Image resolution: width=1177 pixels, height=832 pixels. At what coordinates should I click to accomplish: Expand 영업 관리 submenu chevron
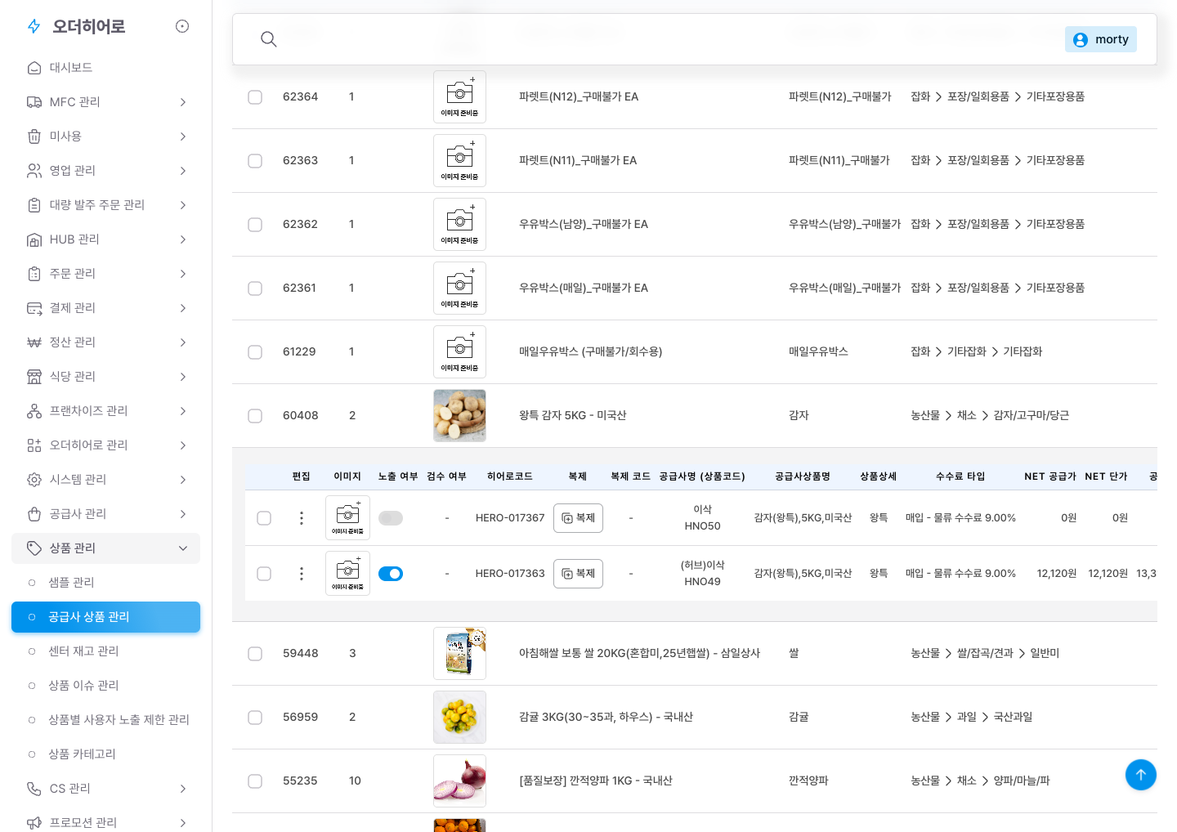click(183, 171)
